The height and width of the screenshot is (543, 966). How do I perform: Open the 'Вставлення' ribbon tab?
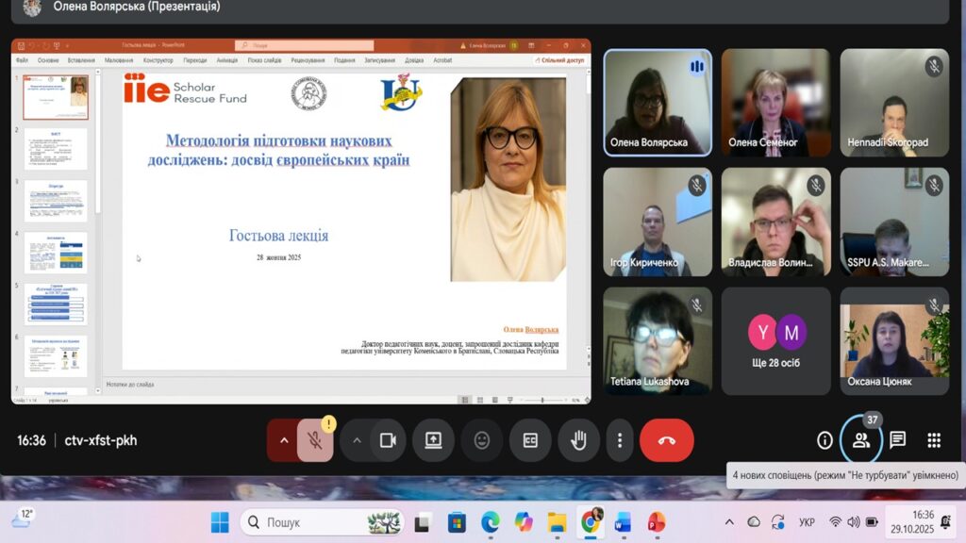81,60
